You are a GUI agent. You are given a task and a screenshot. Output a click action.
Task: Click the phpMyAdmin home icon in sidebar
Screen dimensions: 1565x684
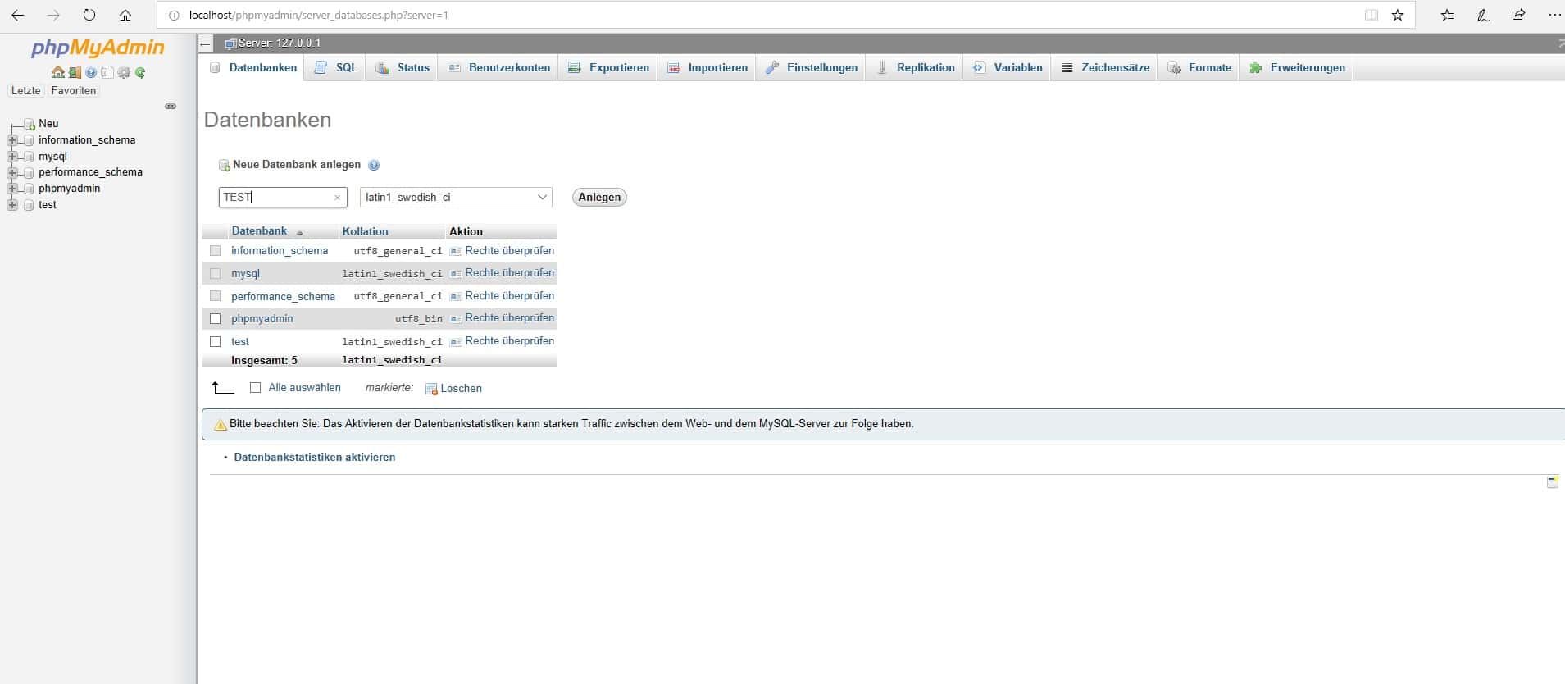pos(57,73)
